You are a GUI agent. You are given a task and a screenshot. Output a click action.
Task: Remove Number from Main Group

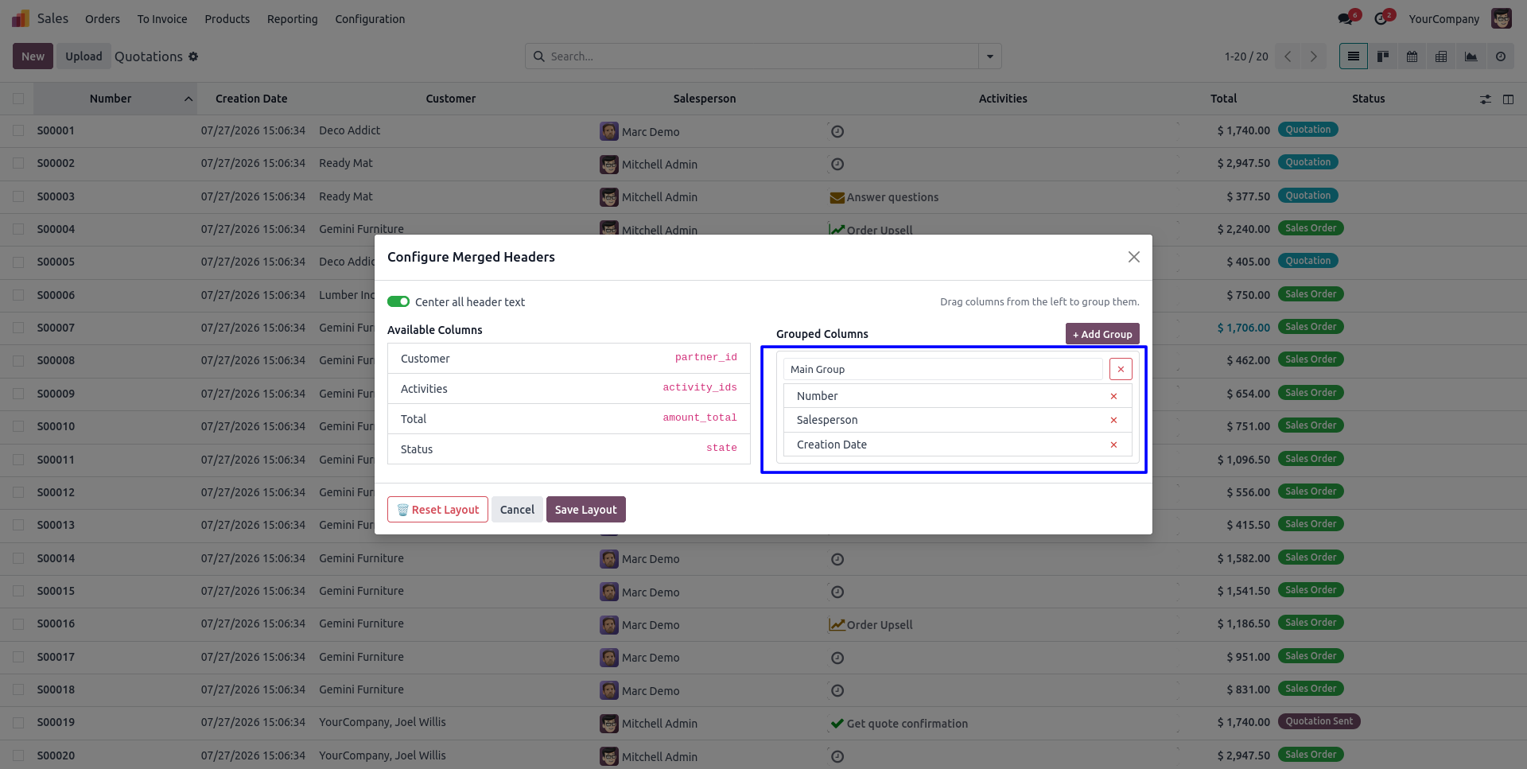tap(1113, 396)
